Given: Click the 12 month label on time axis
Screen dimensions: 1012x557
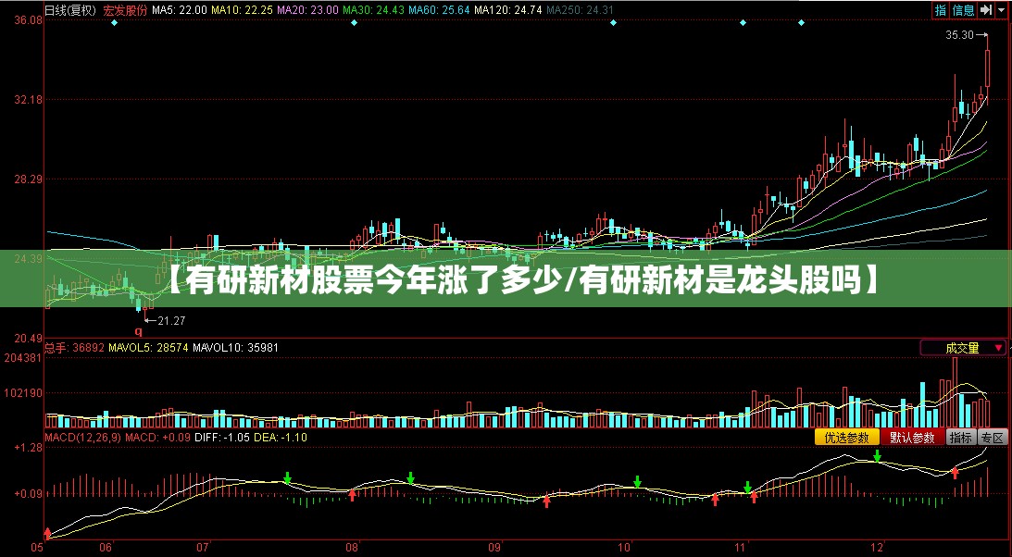Looking at the screenshot, I should tap(877, 549).
